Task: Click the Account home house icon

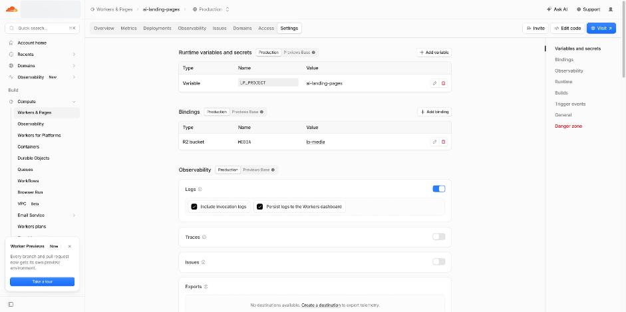Action: click(x=11, y=43)
